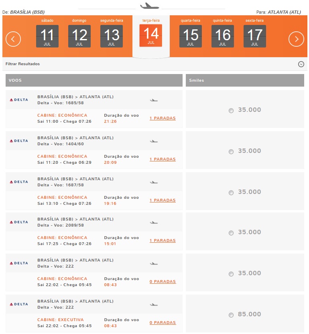Go to previous week of dates
The height and width of the screenshot is (334, 309).
pos(13,39)
